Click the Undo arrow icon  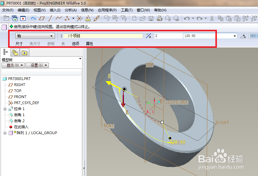(187, 18)
